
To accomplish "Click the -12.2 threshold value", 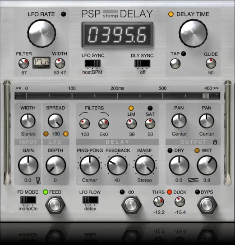I will [x=159, y=212].
